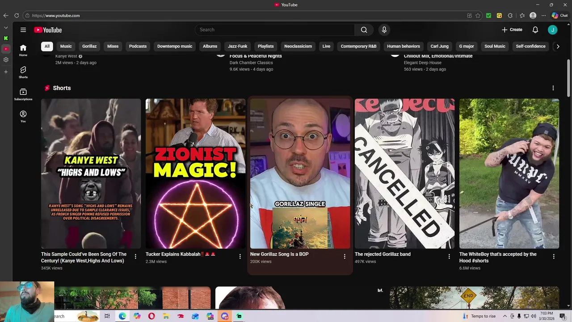The image size is (572, 322).
Task: Open the Cancelled Gorillaz short thumbnail
Action: point(404,174)
